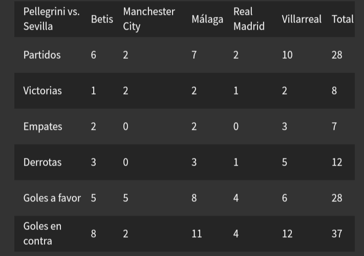This screenshot has width=364, height=256.
Task: Click the Victorias total value 8
Action: [334, 91]
